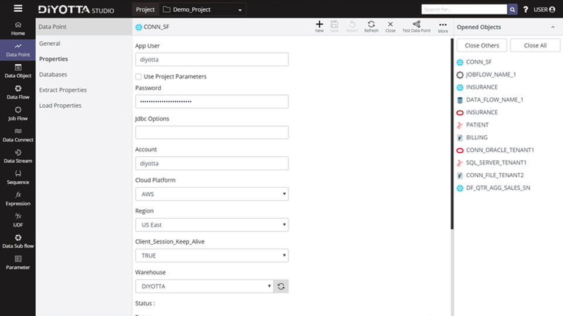
Task: Open the Cloud Platform dropdown
Action: coord(212,194)
